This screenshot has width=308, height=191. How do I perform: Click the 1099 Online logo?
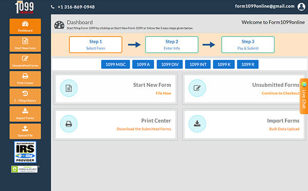[x=25, y=7]
